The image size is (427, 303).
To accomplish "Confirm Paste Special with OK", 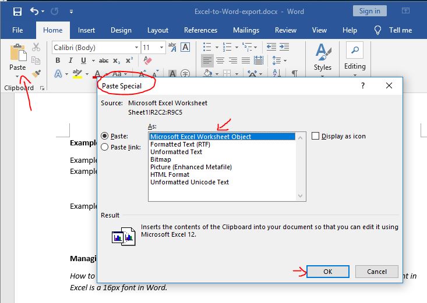I will point(328,272).
